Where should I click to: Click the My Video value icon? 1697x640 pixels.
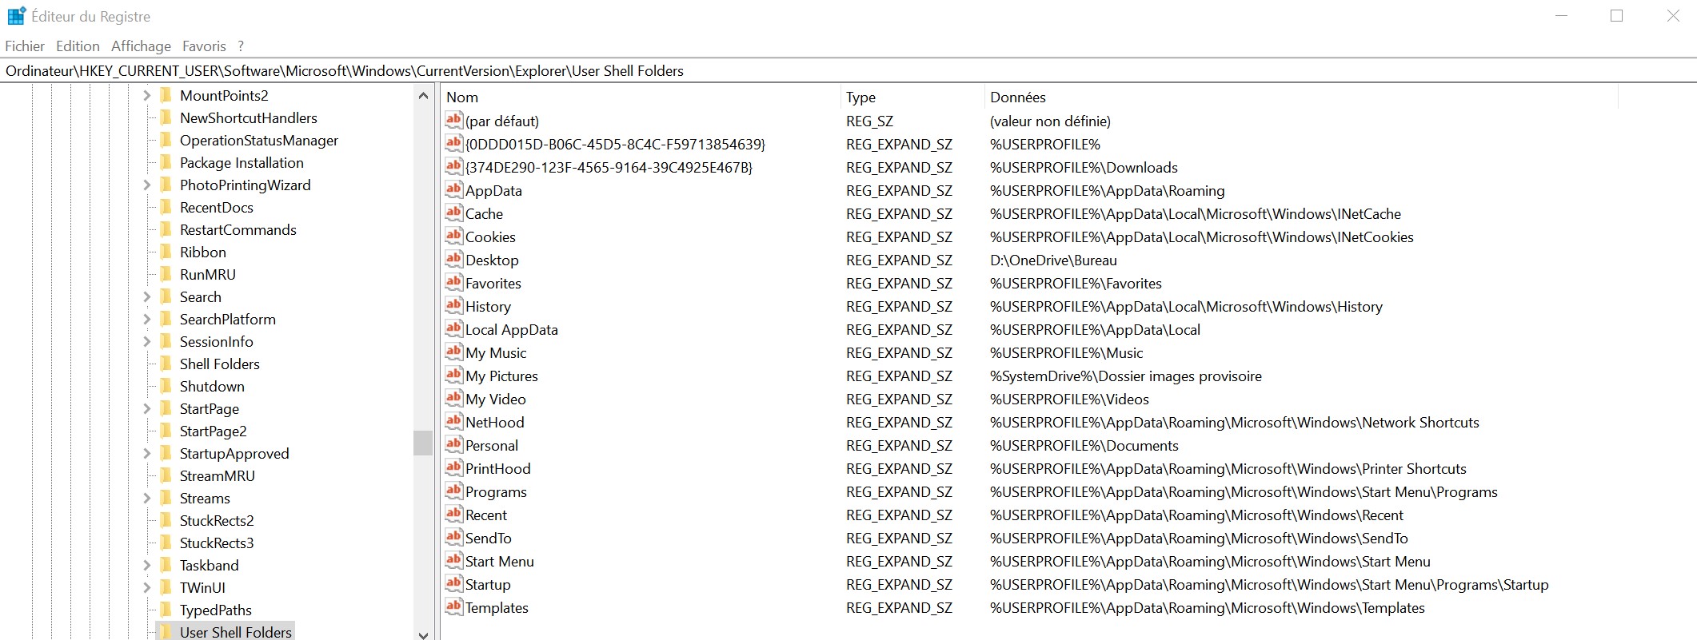coord(454,399)
